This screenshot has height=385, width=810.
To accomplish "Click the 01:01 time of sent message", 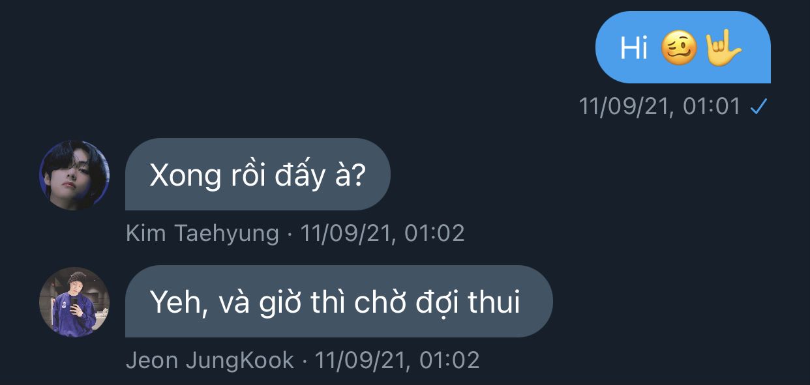I will click(712, 107).
